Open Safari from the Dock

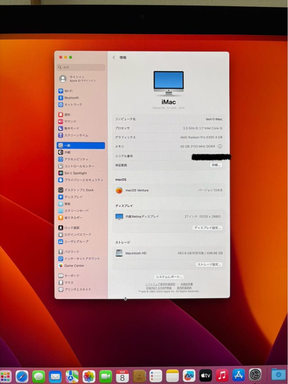[x=22, y=376]
